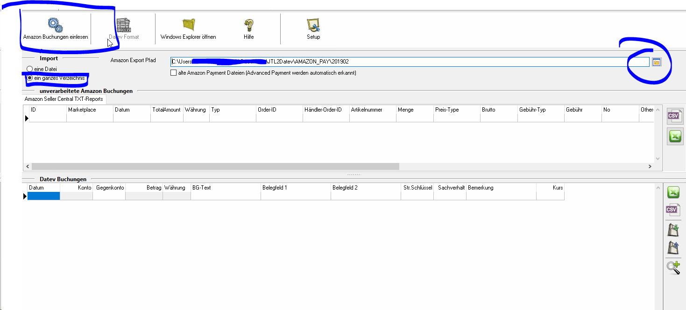Click Amazon Buchungen einlesen gears button

[x=56, y=29]
